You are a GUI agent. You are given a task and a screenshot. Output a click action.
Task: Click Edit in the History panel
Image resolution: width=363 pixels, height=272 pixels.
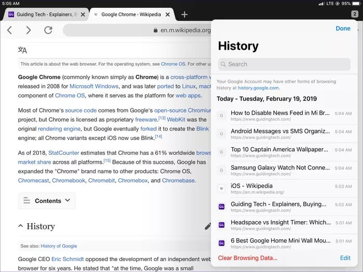coord(345,258)
